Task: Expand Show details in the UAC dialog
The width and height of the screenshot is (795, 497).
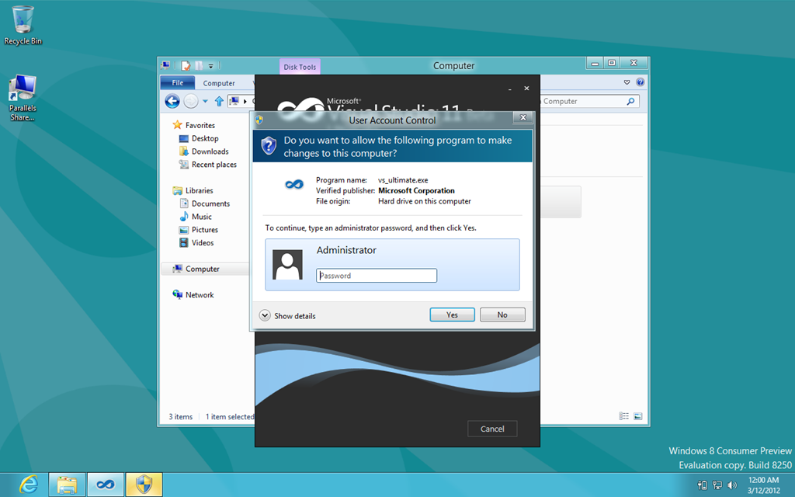Action: pos(287,316)
